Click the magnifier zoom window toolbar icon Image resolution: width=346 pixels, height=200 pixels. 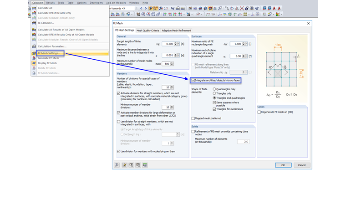tap(143, 14)
